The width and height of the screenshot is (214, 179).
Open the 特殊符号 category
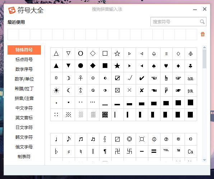[x=24, y=50]
